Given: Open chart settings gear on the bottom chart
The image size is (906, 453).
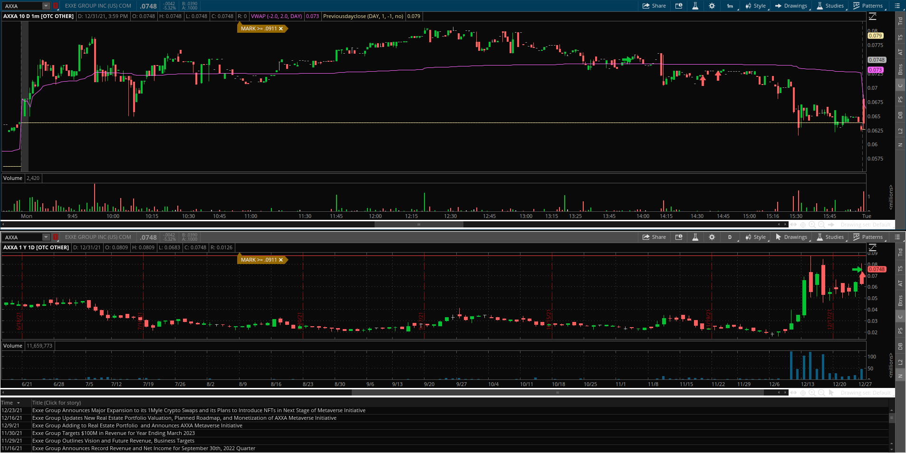Looking at the screenshot, I should point(712,237).
